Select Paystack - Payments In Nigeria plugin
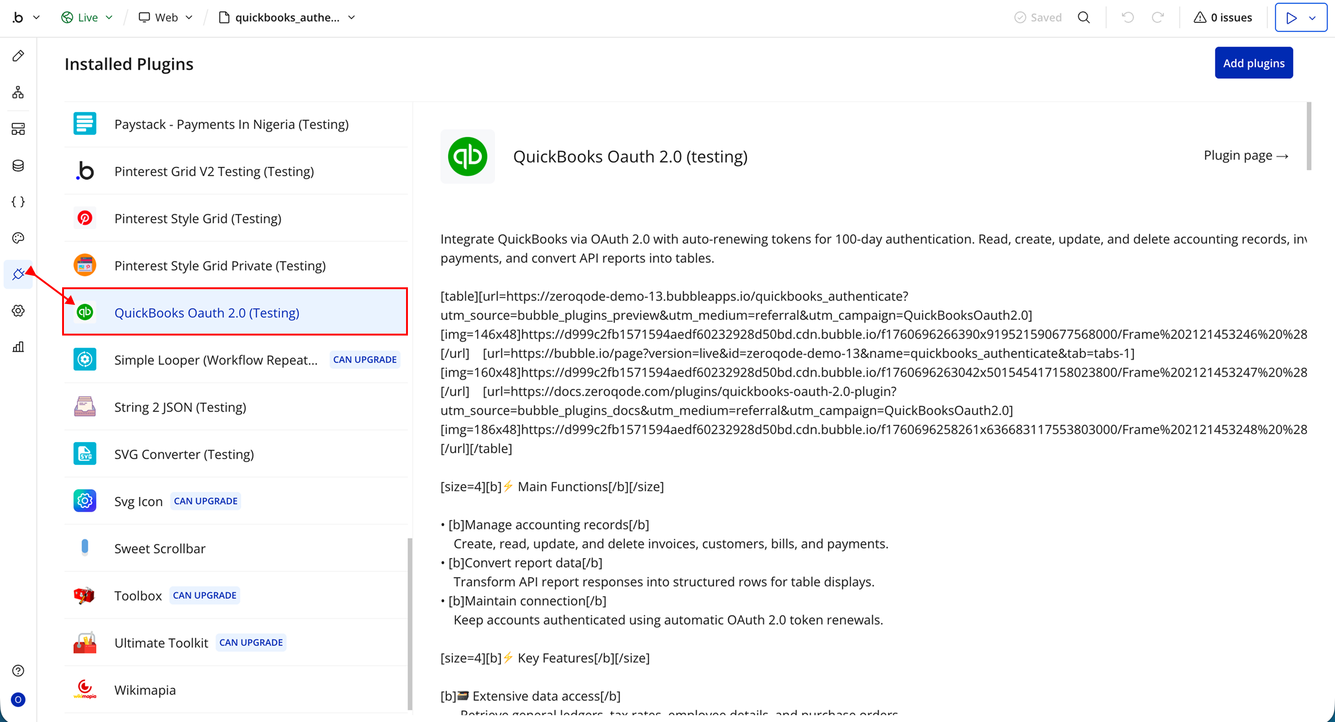 pos(231,124)
